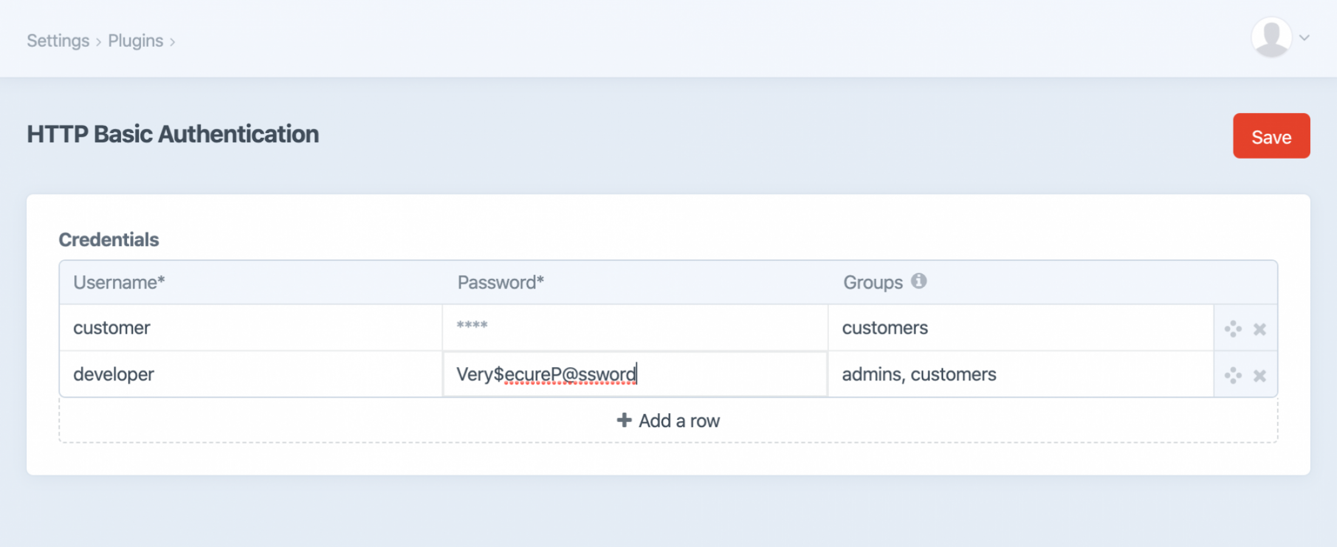Screen dimensions: 1337x547
Task: Expand the account dropdown chevron
Action: (1304, 38)
